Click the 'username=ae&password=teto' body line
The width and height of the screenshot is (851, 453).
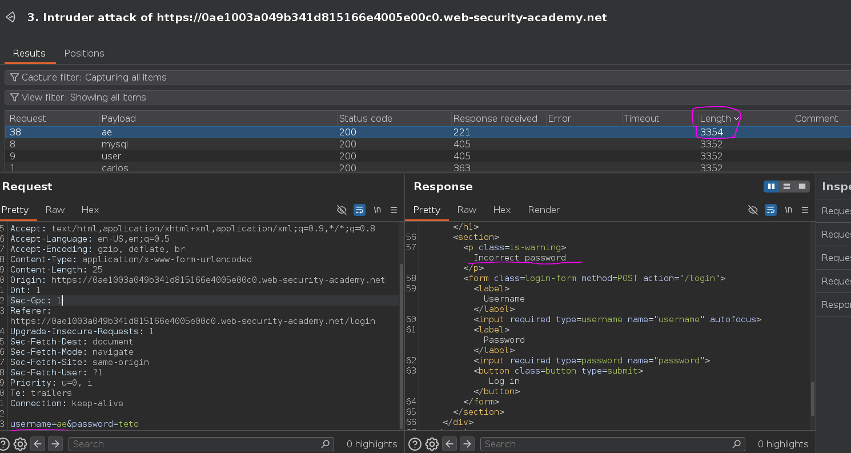point(74,424)
